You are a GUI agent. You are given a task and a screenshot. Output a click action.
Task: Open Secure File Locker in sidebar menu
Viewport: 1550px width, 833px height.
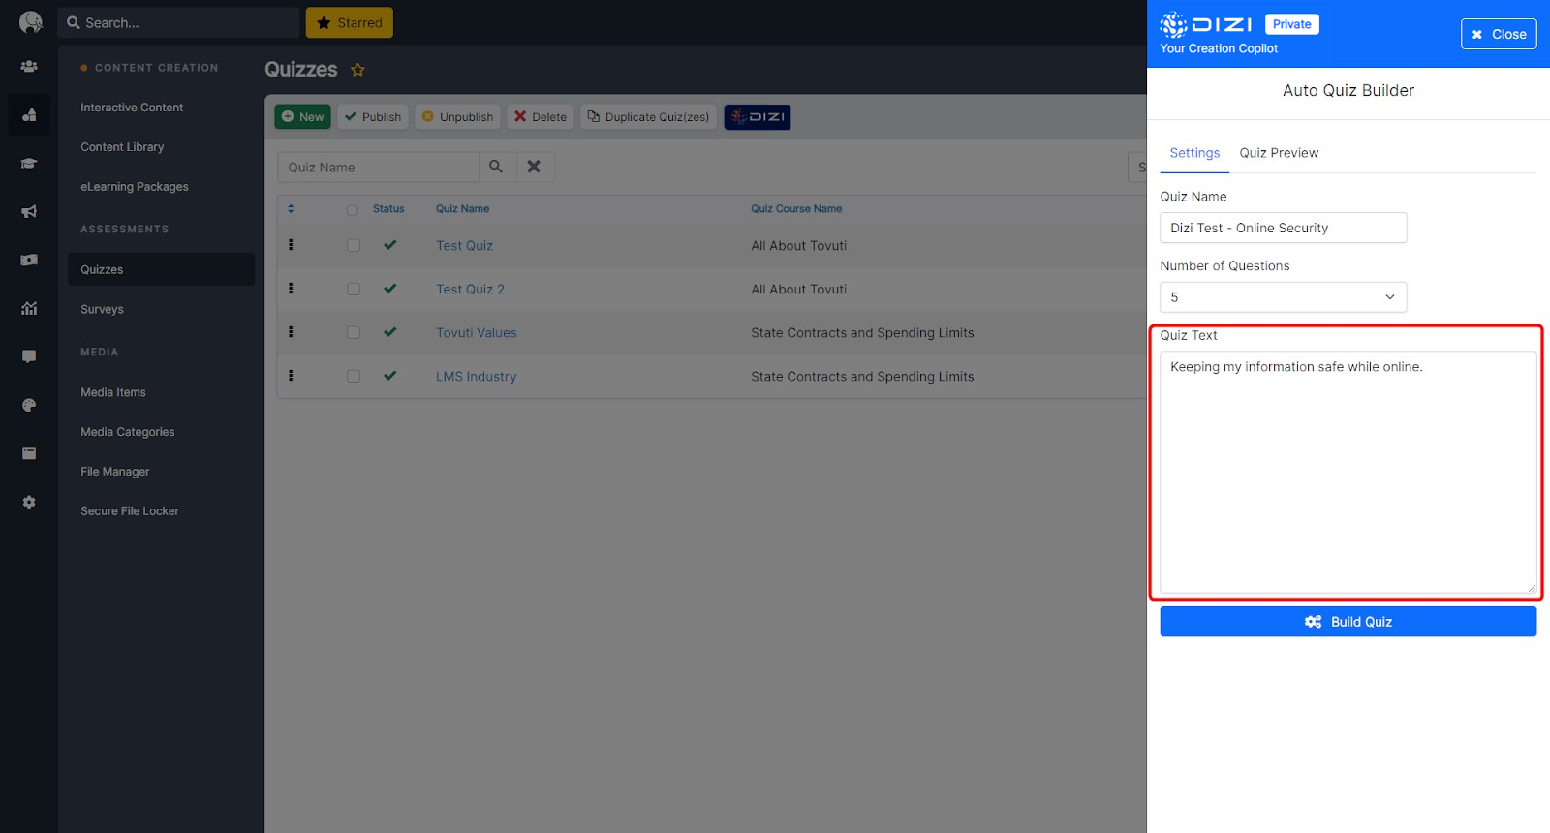point(130,511)
